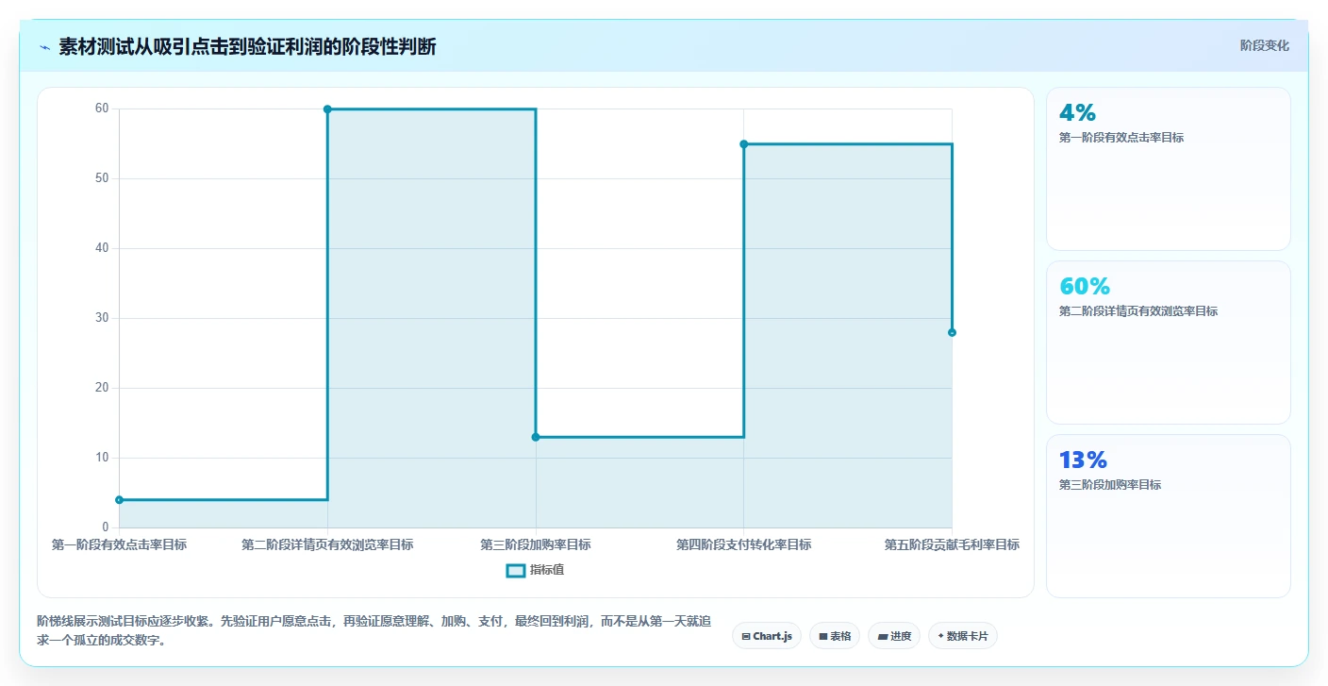The height and width of the screenshot is (686, 1328).
Task: Click the 表格 tag pill
Action: (834, 636)
